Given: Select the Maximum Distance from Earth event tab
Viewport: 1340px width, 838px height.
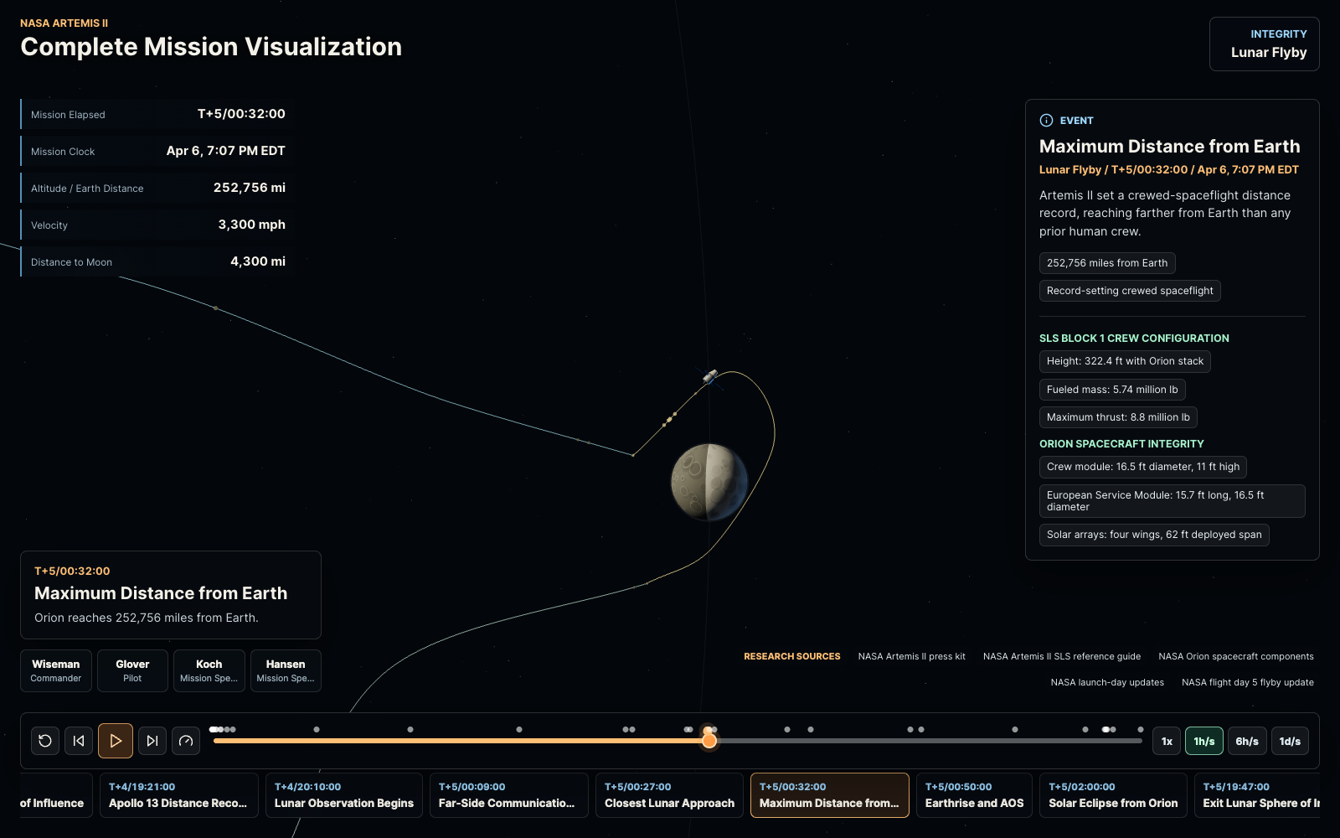Looking at the screenshot, I should (830, 795).
